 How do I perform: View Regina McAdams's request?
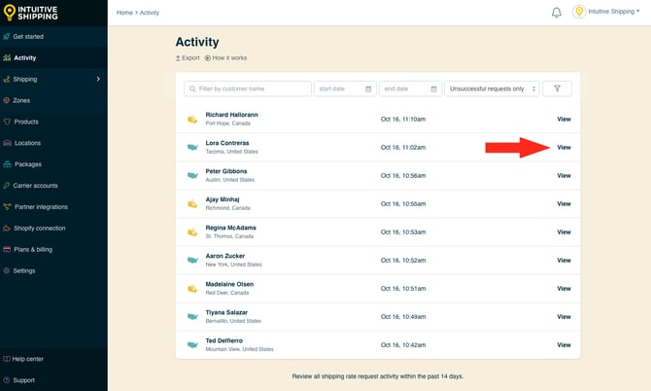[564, 232]
